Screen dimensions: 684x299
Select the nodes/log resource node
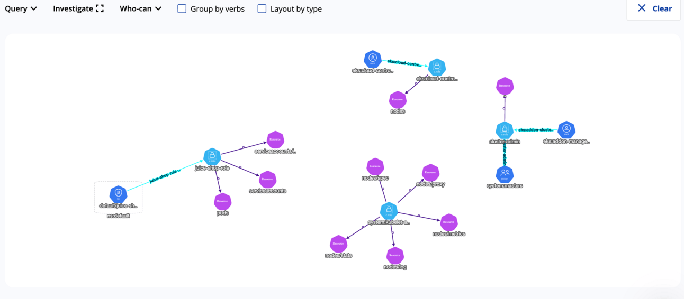coord(395,255)
